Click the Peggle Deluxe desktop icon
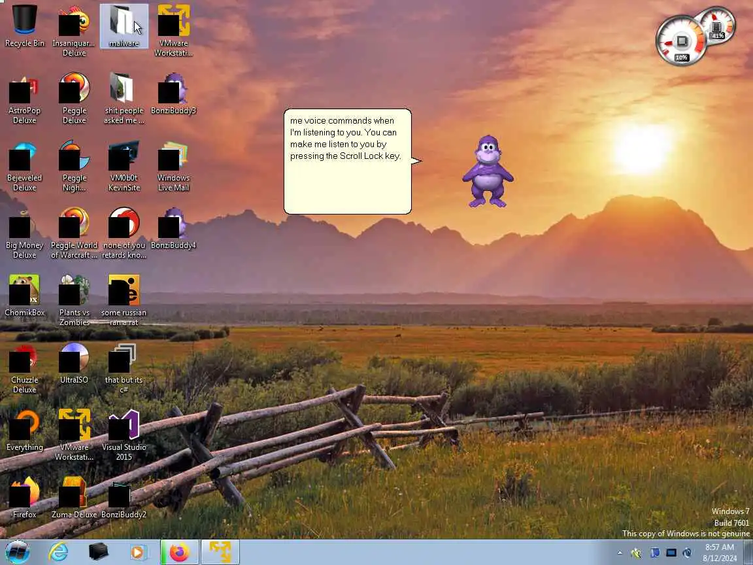Viewport: 753px width, 565px height. 74,99
